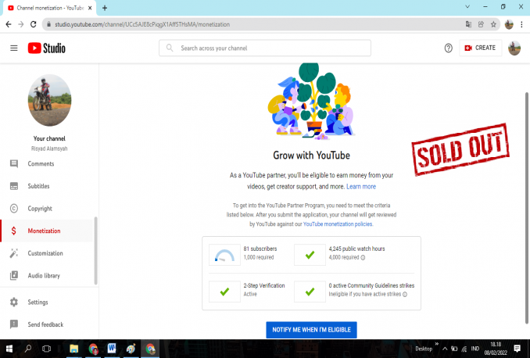This screenshot has width=530, height=358.
Task: Click the Audio library sidebar icon
Action: [13, 276]
